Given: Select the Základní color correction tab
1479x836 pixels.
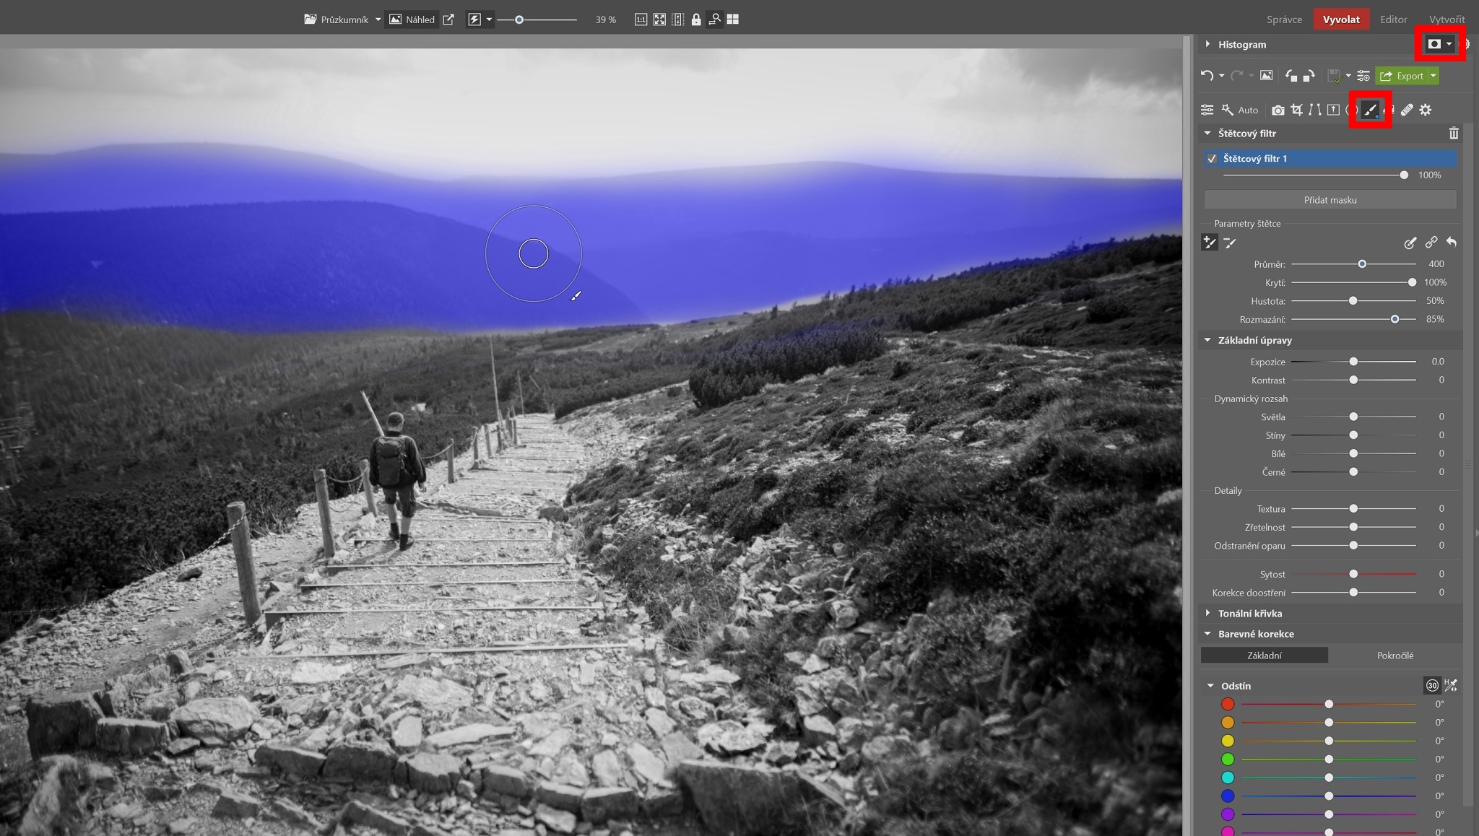Looking at the screenshot, I should coord(1264,656).
